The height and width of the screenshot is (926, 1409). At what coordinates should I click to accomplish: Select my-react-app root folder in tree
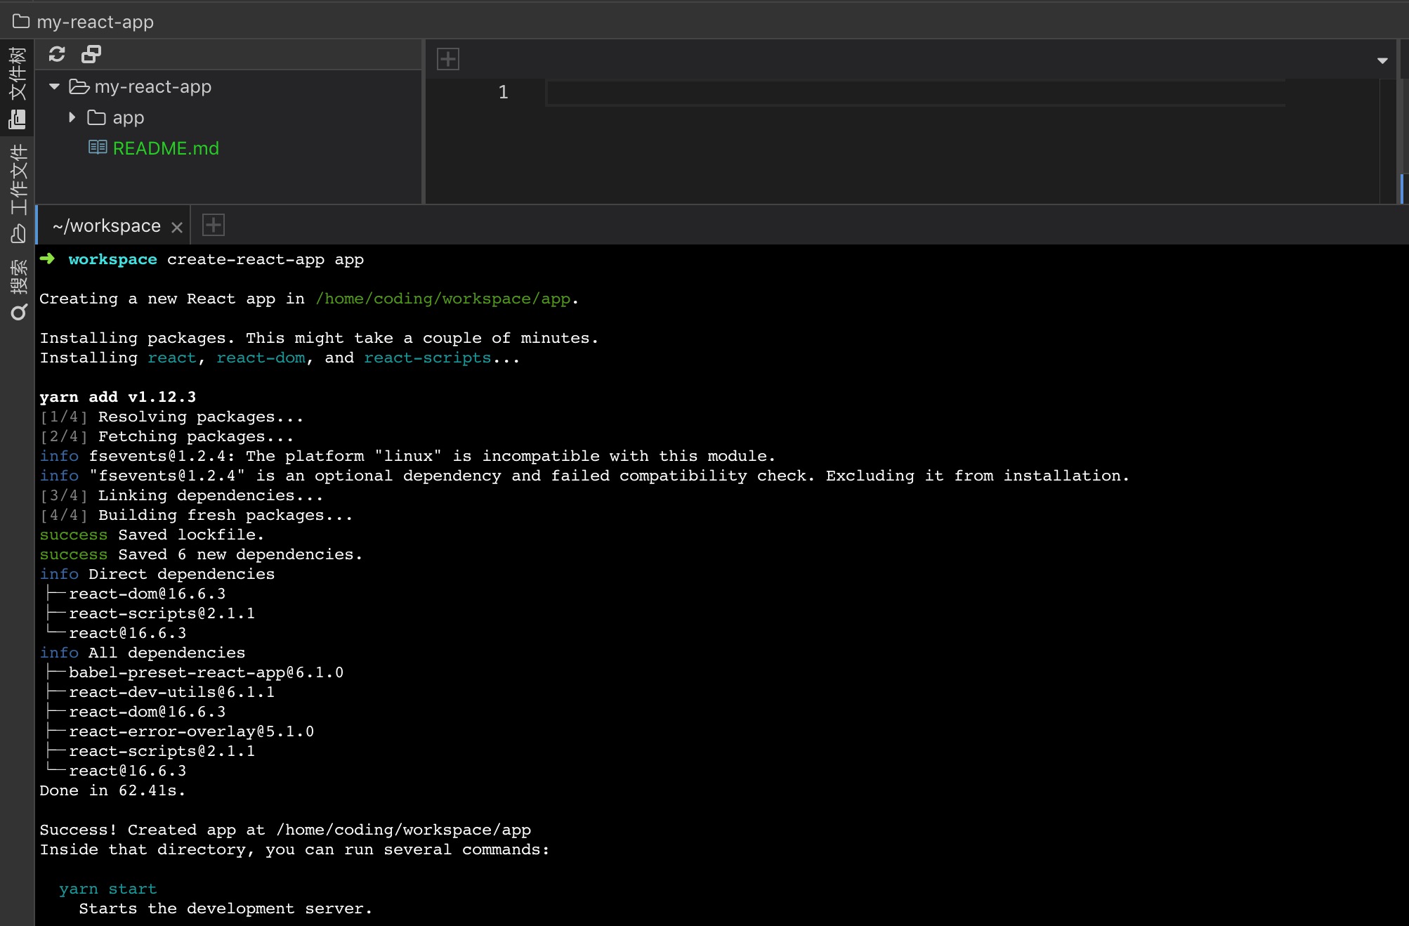click(x=228, y=86)
